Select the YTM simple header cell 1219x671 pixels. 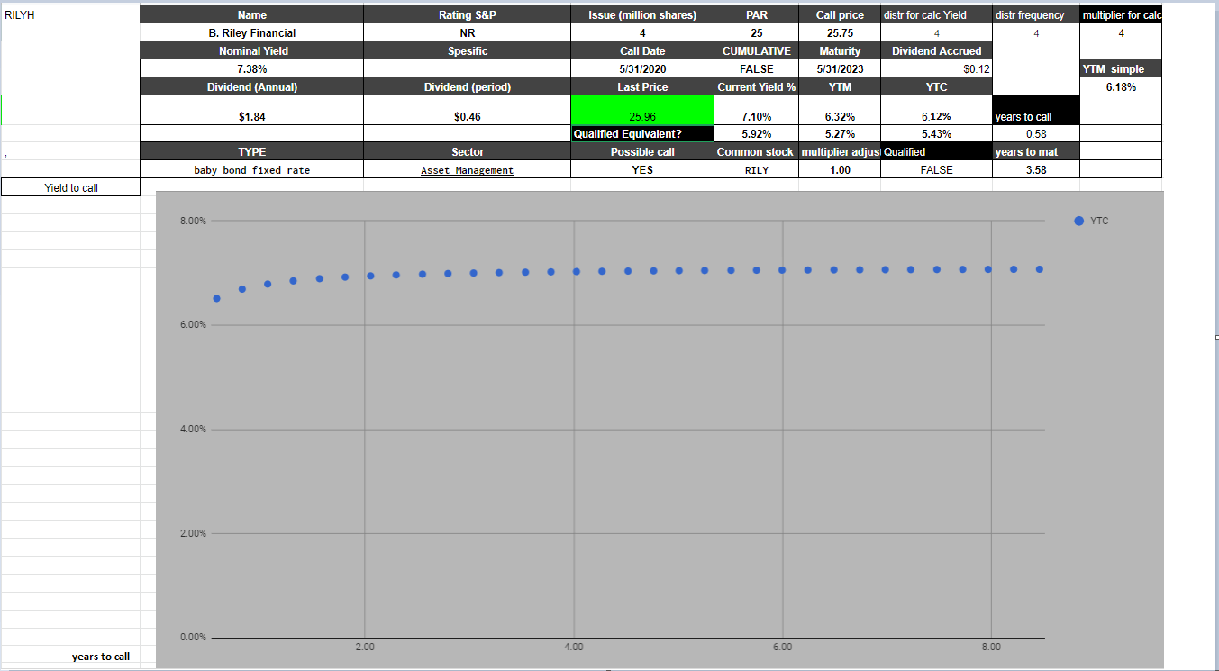(x=1121, y=68)
